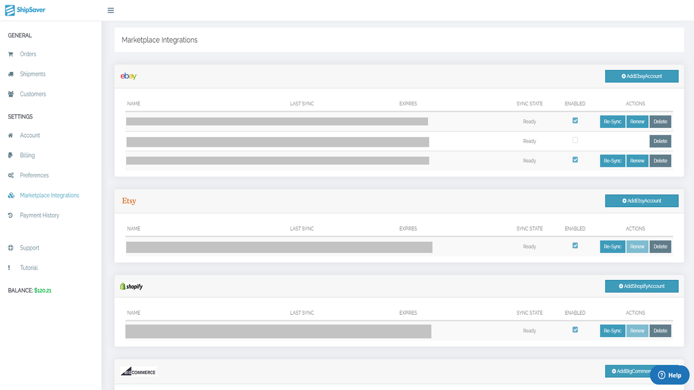Click AddShopifyAccount button
The image size is (694, 390).
(x=641, y=286)
